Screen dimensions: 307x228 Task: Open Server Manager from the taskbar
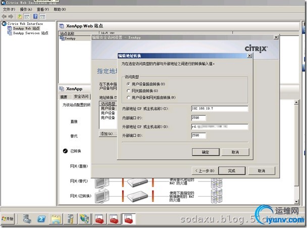27,219
